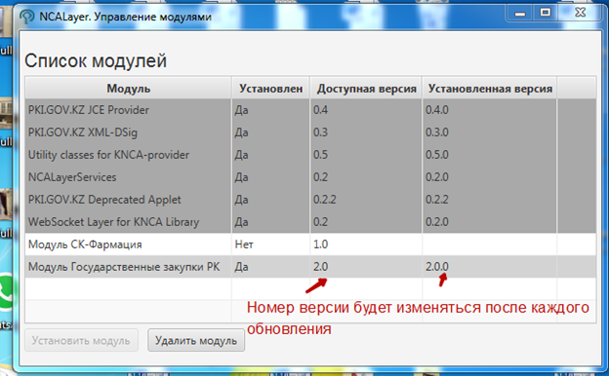Select the Модуль СК-Фармация row
The height and width of the screenshot is (376, 609).
coord(310,244)
